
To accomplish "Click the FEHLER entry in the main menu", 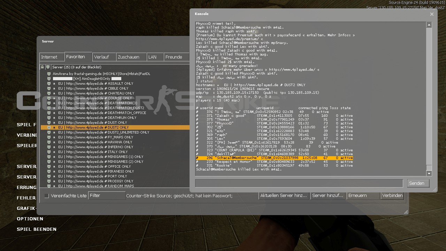I will pyautogui.click(x=26, y=198).
